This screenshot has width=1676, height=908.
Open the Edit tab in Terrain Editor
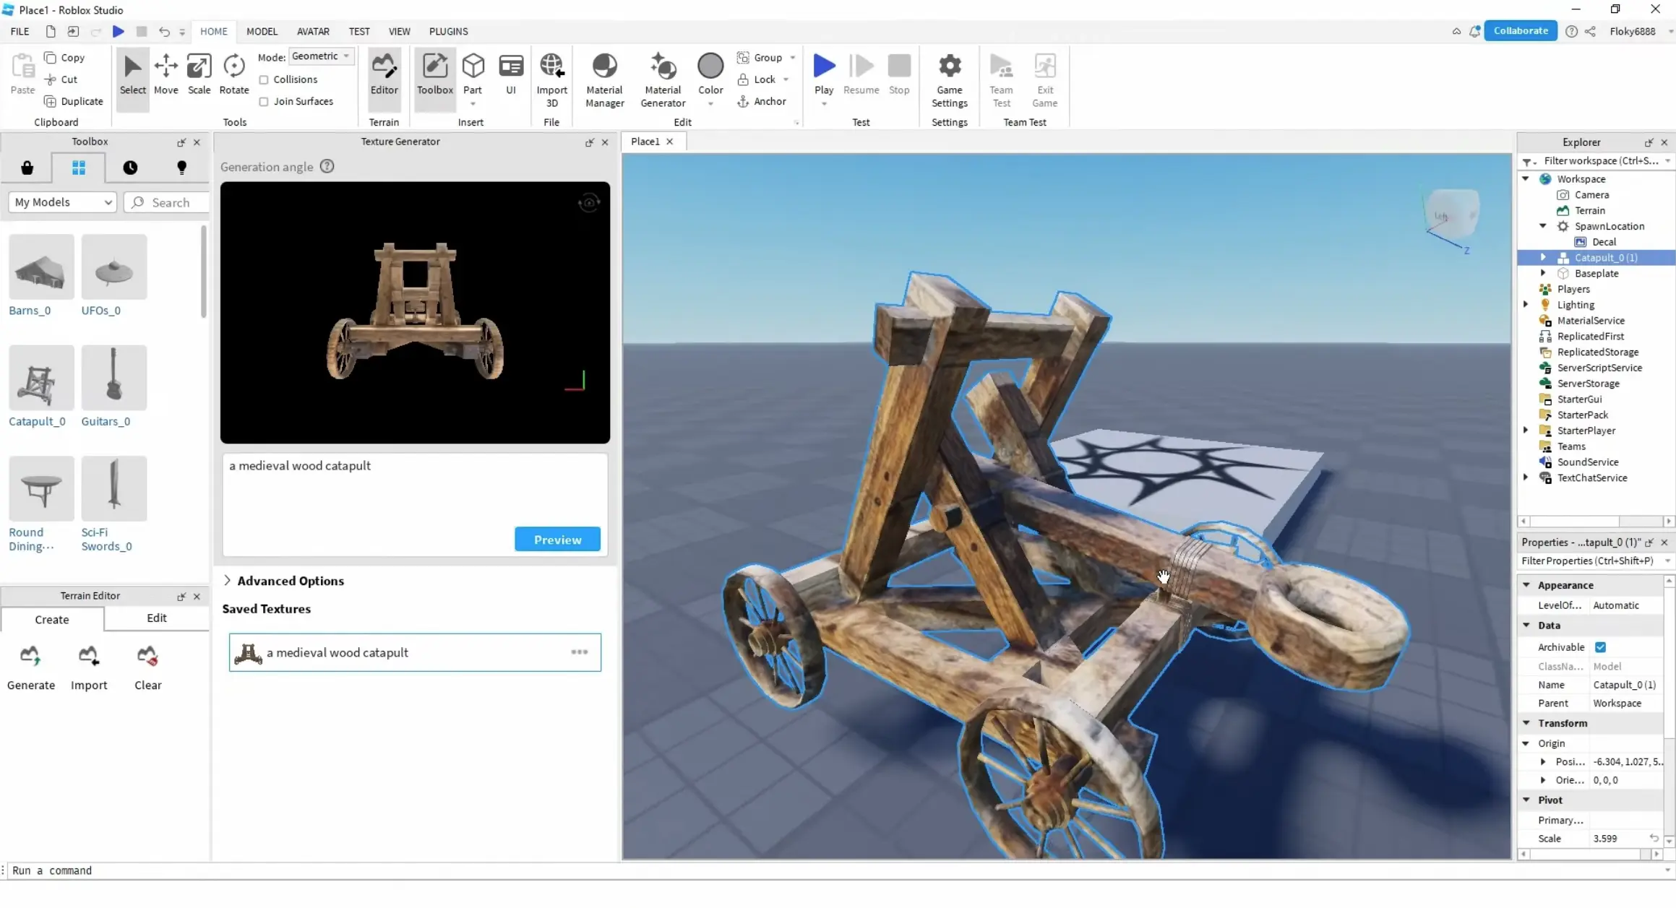[156, 618]
